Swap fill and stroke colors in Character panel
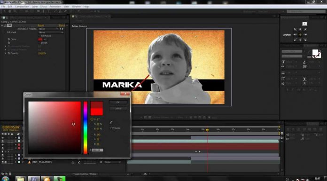Viewport: 327px width, 181px height. pyautogui.click(x=320, y=50)
